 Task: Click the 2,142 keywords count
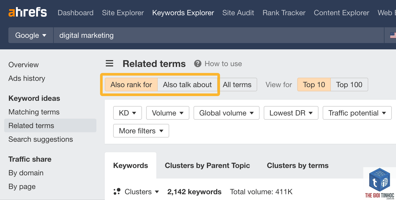[x=194, y=192]
